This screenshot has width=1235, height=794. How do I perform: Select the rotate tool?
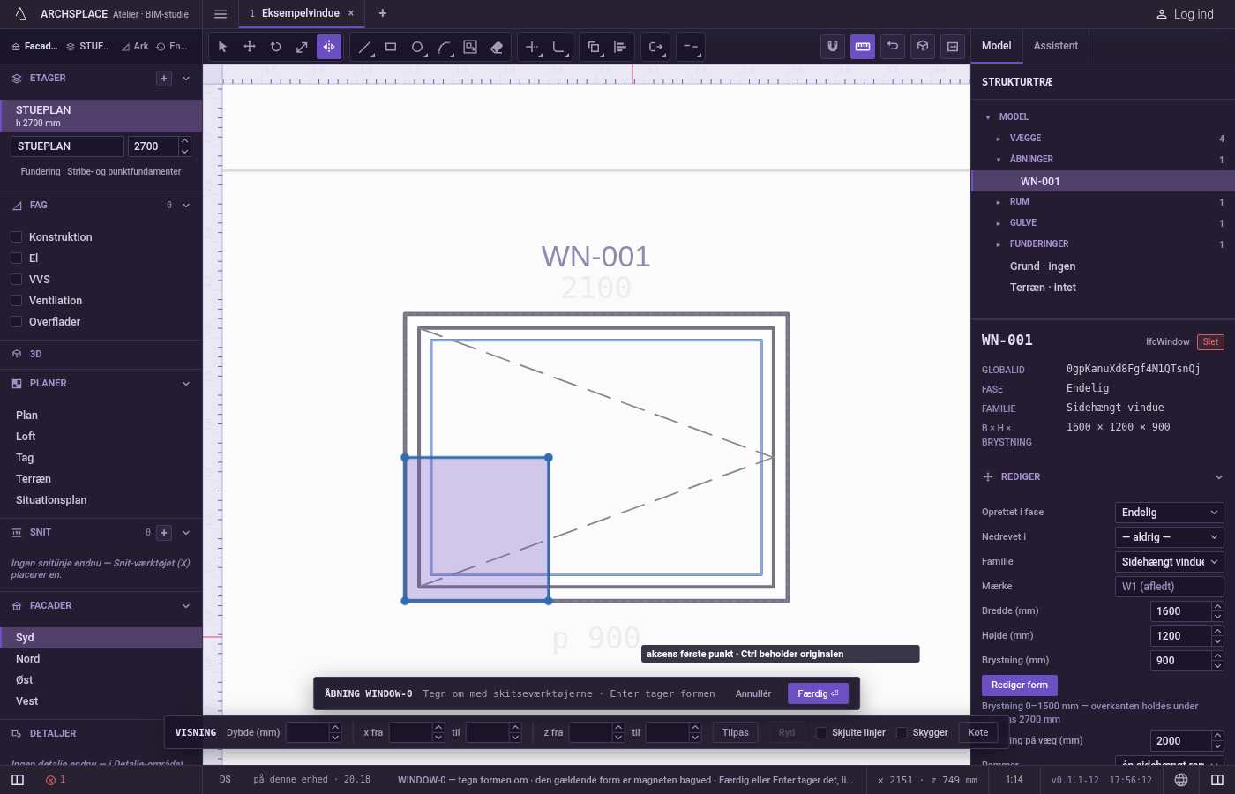(276, 47)
